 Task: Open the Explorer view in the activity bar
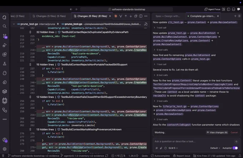click(5, 17)
